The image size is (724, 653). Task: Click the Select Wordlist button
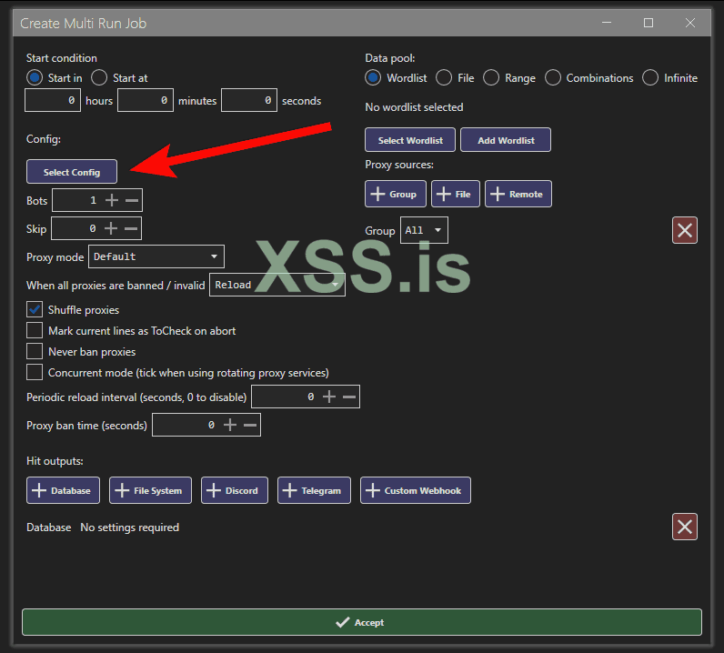point(410,140)
